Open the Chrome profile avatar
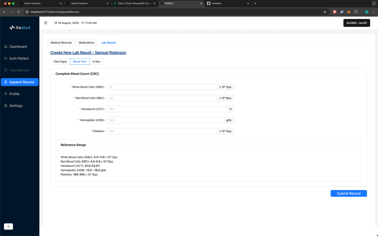 point(366,12)
